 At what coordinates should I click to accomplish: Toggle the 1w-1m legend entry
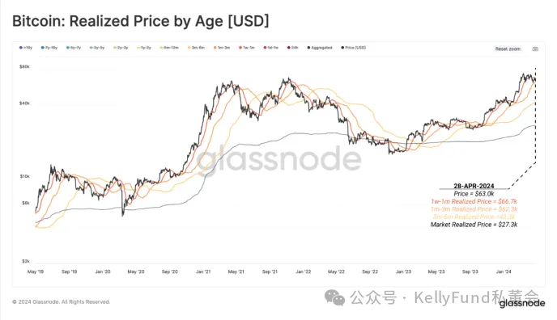tap(247, 48)
